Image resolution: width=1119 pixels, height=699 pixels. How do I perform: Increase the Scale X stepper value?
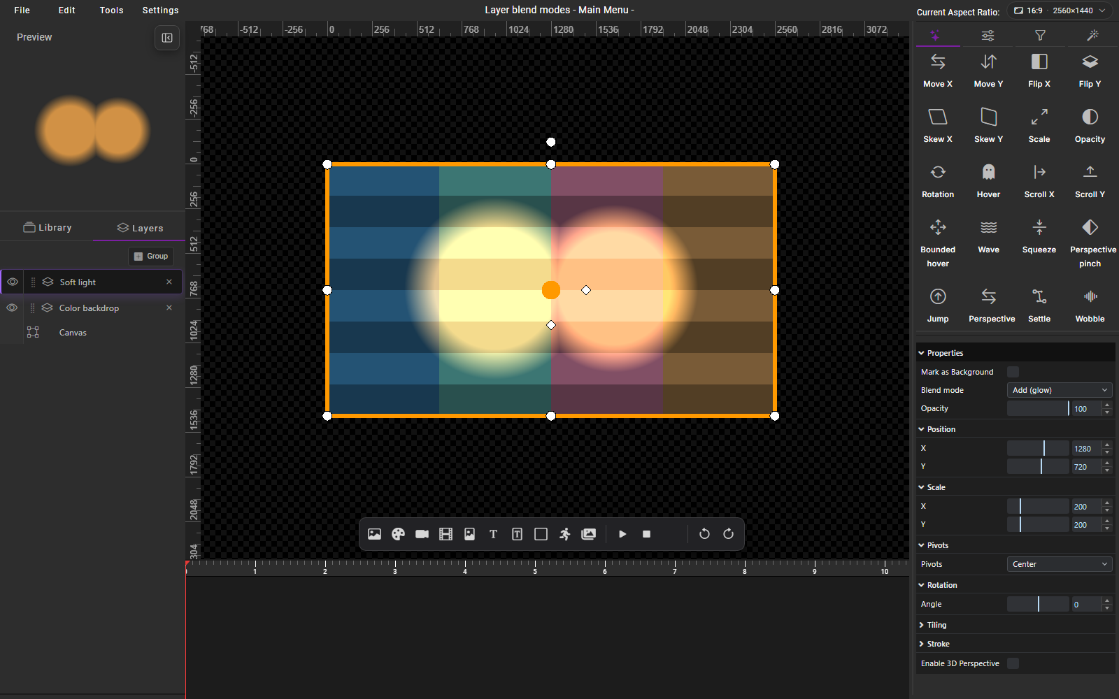tap(1107, 503)
